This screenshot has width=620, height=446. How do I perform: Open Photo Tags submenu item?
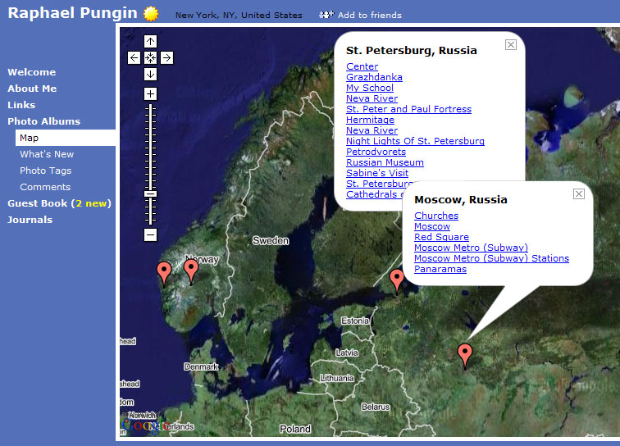tap(45, 171)
